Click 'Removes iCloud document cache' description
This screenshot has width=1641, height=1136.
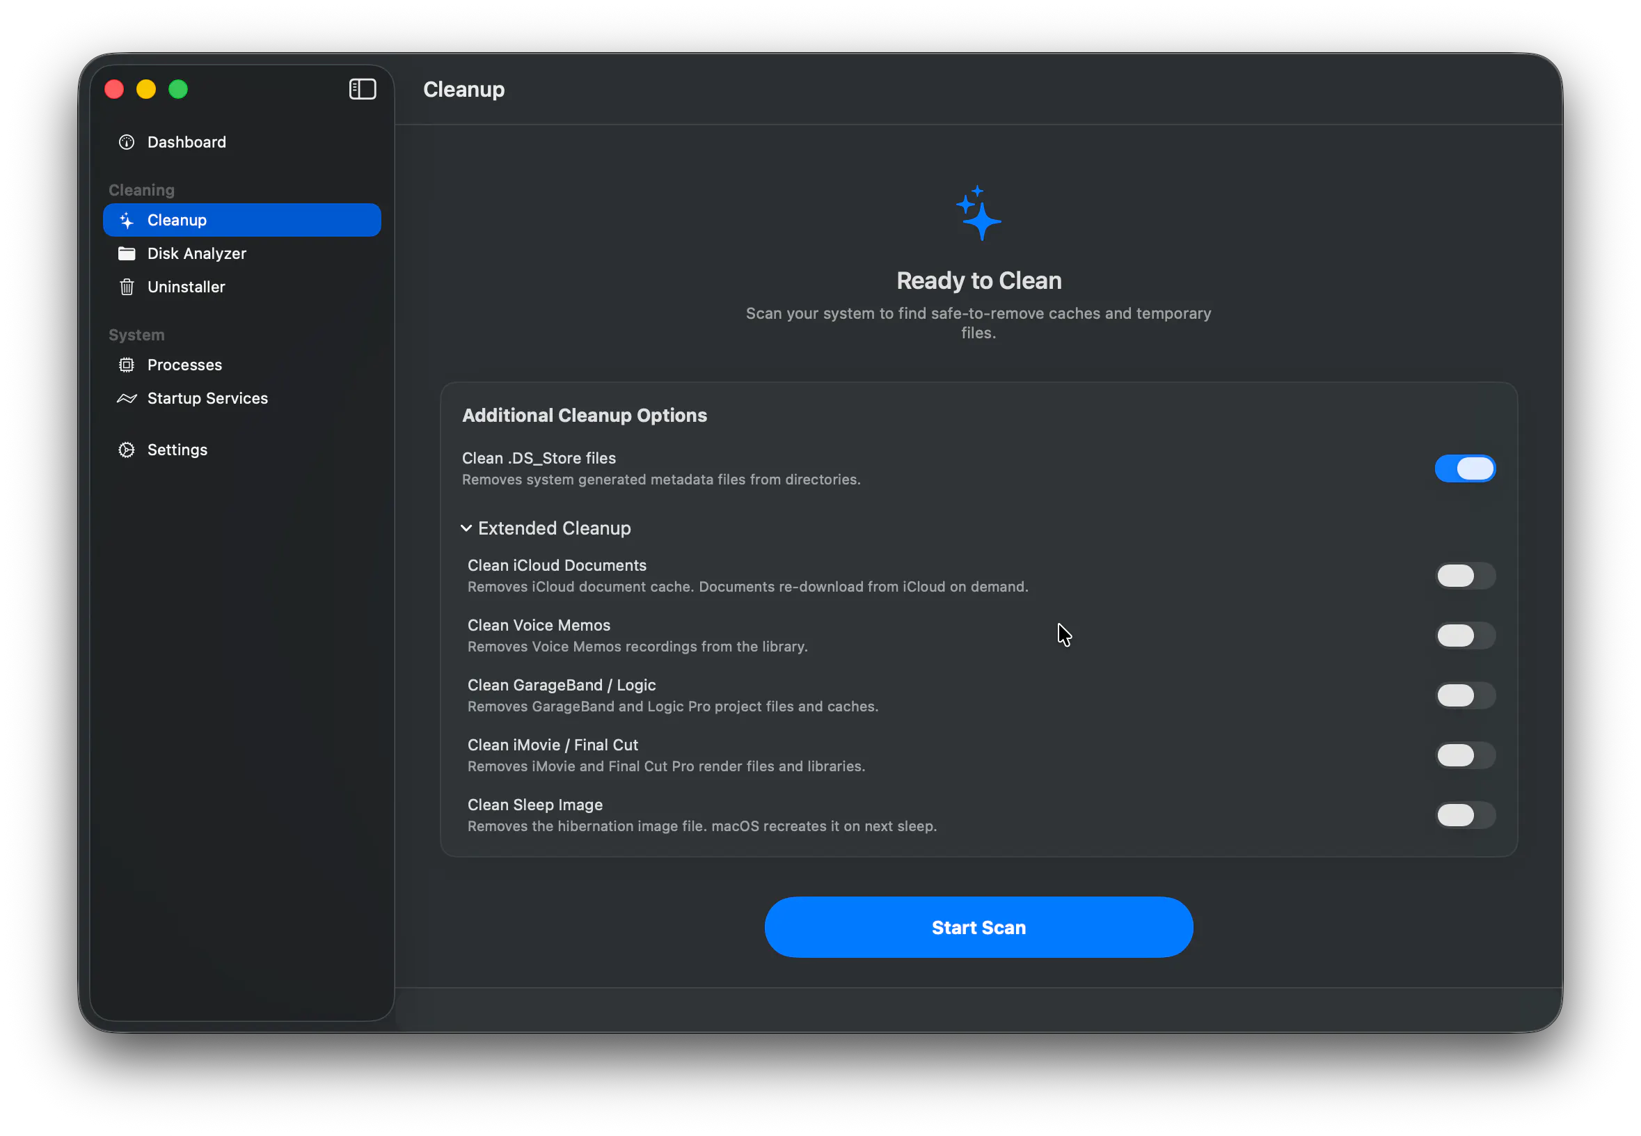(x=747, y=587)
